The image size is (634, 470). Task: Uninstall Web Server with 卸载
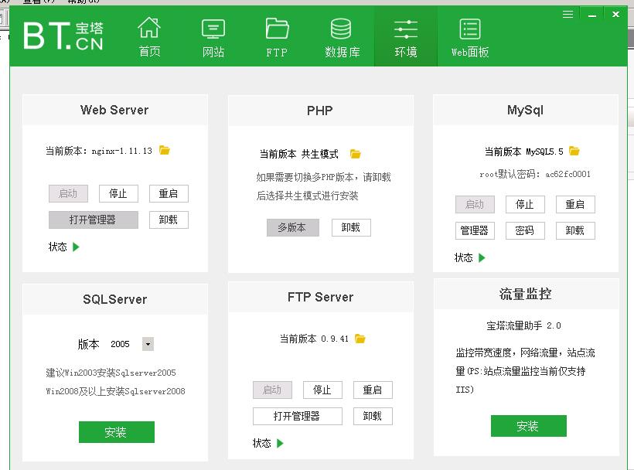click(x=169, y=220)
